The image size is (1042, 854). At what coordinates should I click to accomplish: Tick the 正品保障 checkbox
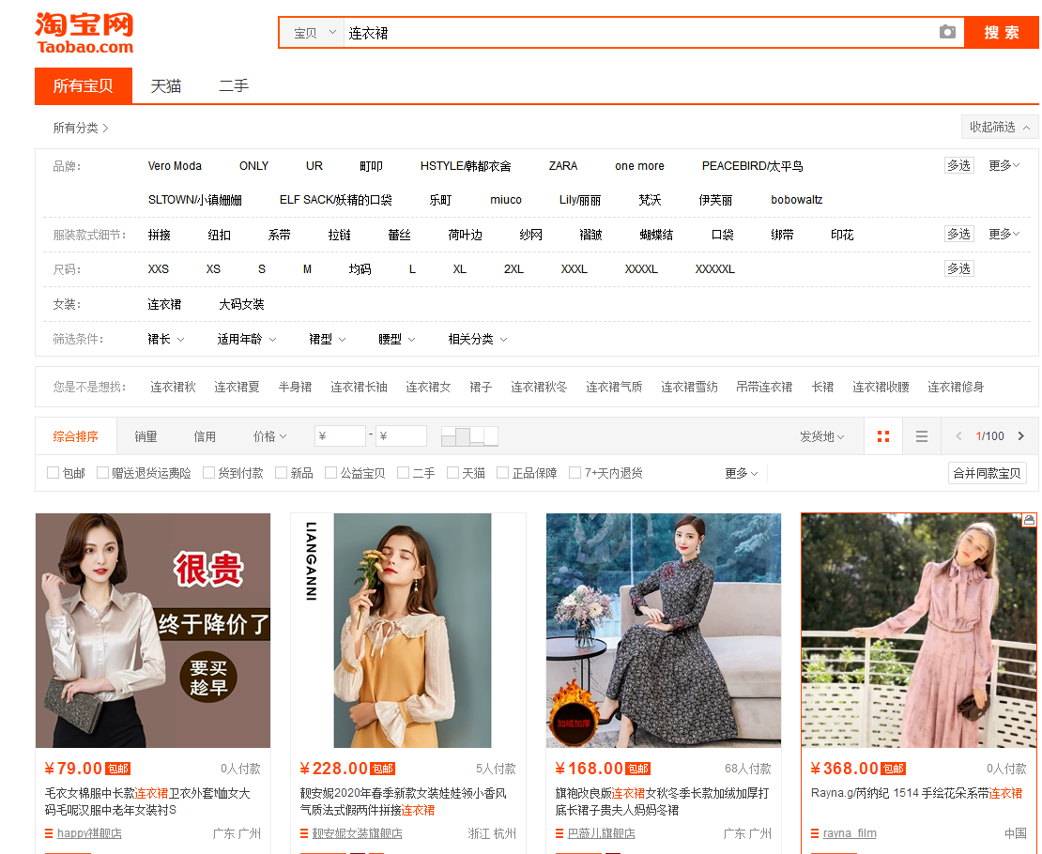pos(503,473)
